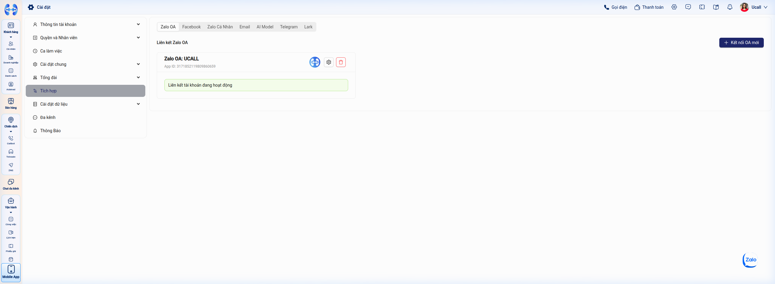
Task: Click the Thông tin tài khoản label
Action: [58, 24]
